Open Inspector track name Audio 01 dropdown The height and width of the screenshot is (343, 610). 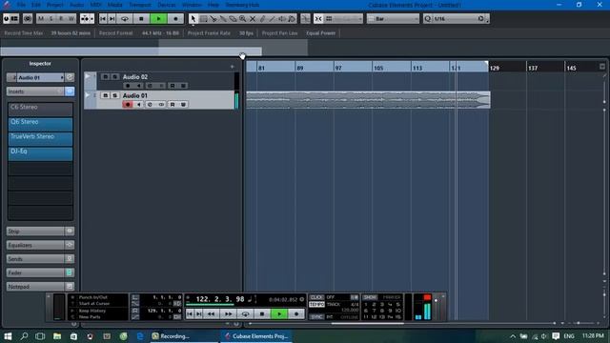40,77
